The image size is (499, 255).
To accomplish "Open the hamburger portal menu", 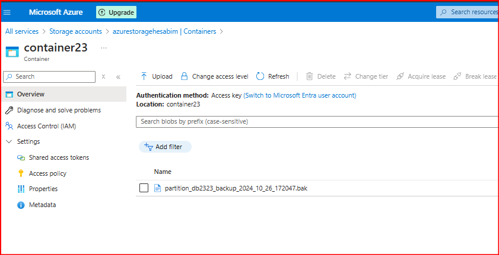I will pos(8,12).
